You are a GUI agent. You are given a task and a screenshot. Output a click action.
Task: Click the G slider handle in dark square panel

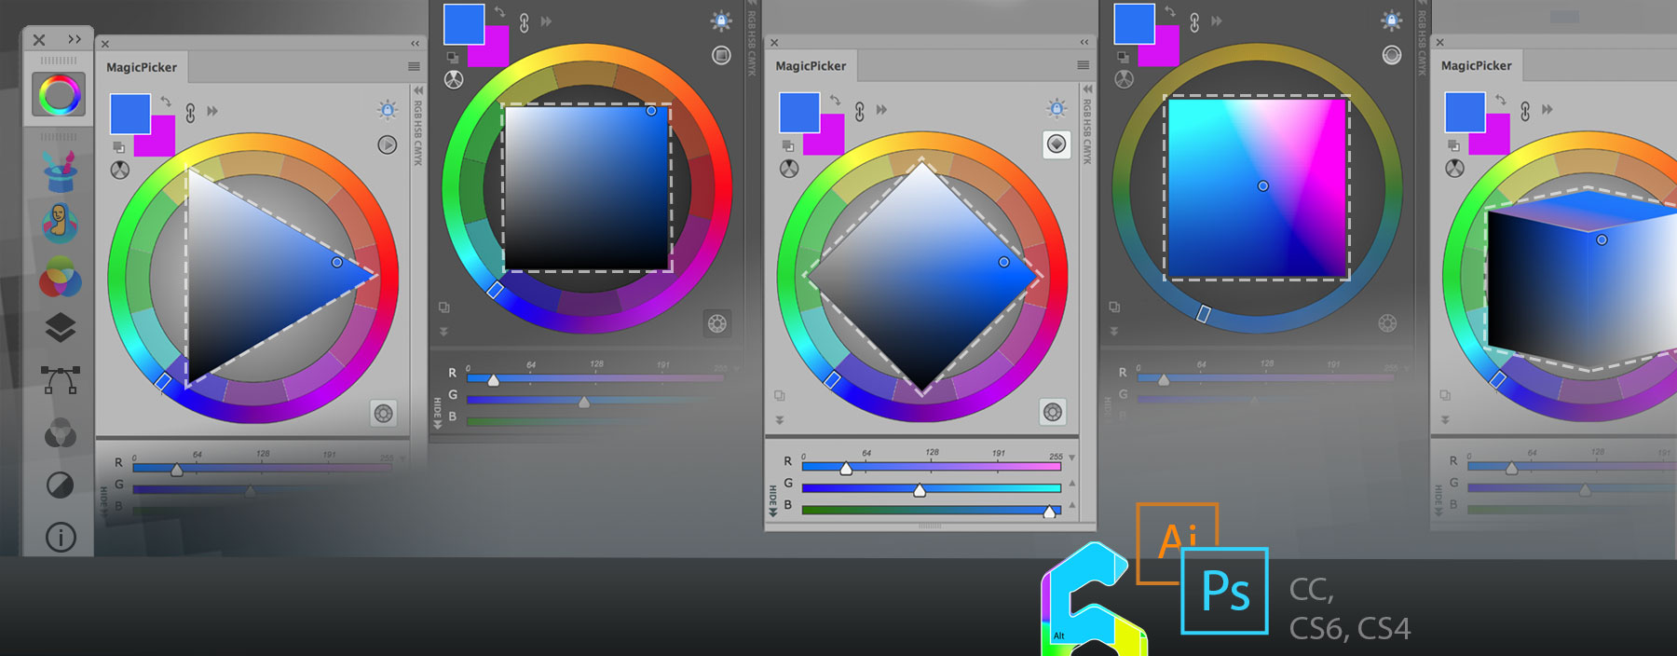pos(584,402)
